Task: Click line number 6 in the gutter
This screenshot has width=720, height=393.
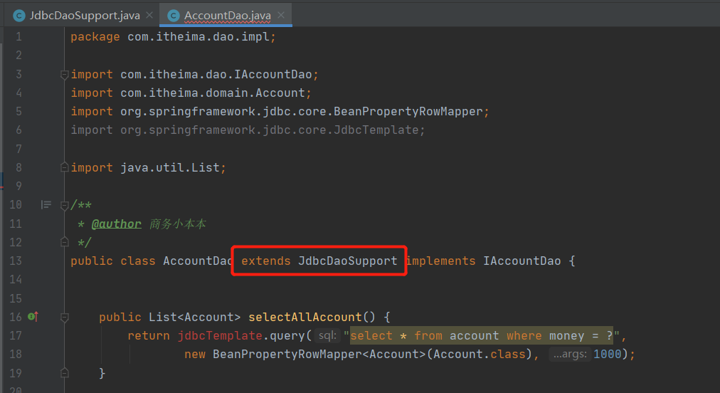Action: (18, 130)
